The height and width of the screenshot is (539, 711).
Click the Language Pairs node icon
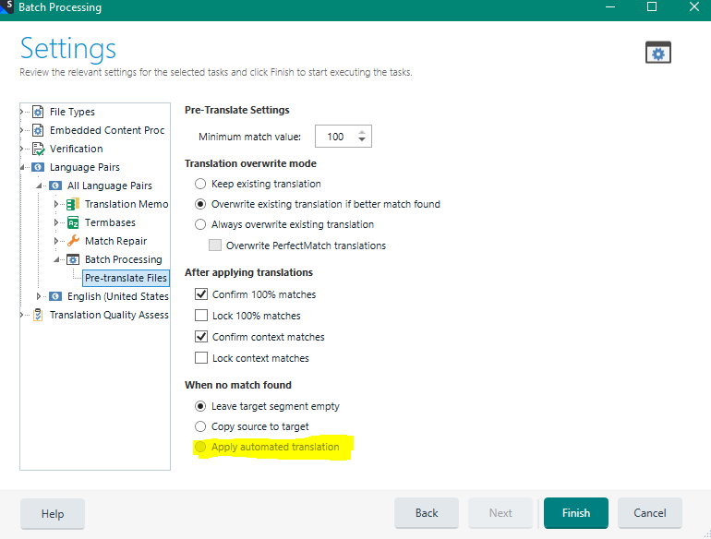pos(38,167)
